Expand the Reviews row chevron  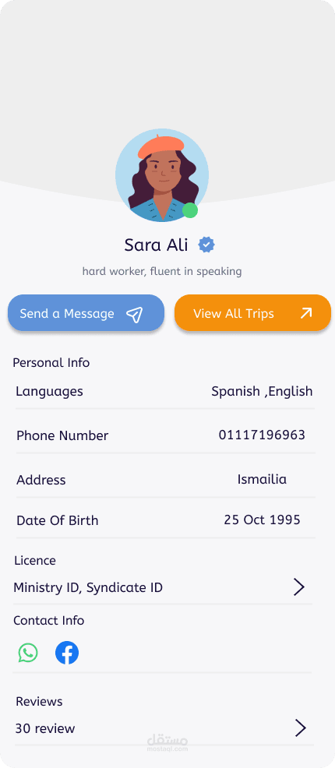(x=300, y=728)
